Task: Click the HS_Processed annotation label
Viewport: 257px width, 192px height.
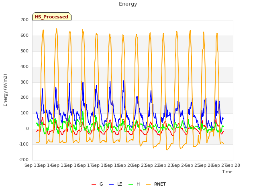Action: click(52, 17)
